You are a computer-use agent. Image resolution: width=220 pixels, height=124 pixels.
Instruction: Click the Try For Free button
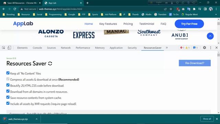click(x=189, y=24)
